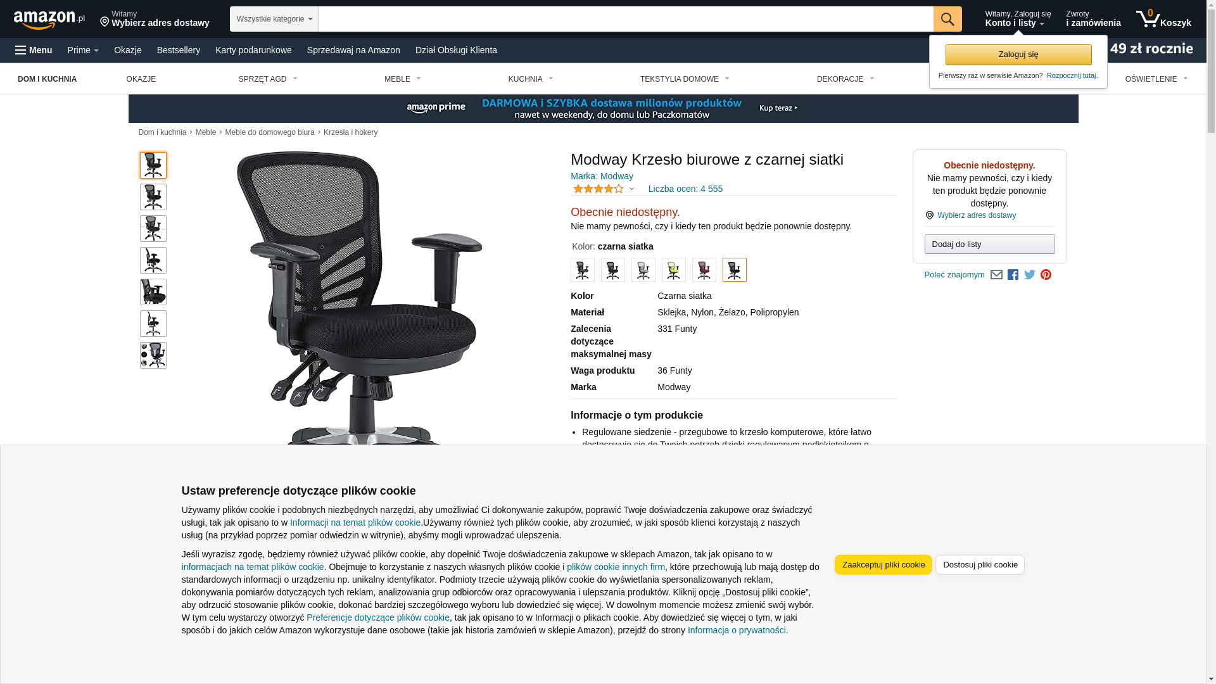This screenshot has height=684, width=1216.
Task: Share product on Facebook icon
Action: 1013,275
